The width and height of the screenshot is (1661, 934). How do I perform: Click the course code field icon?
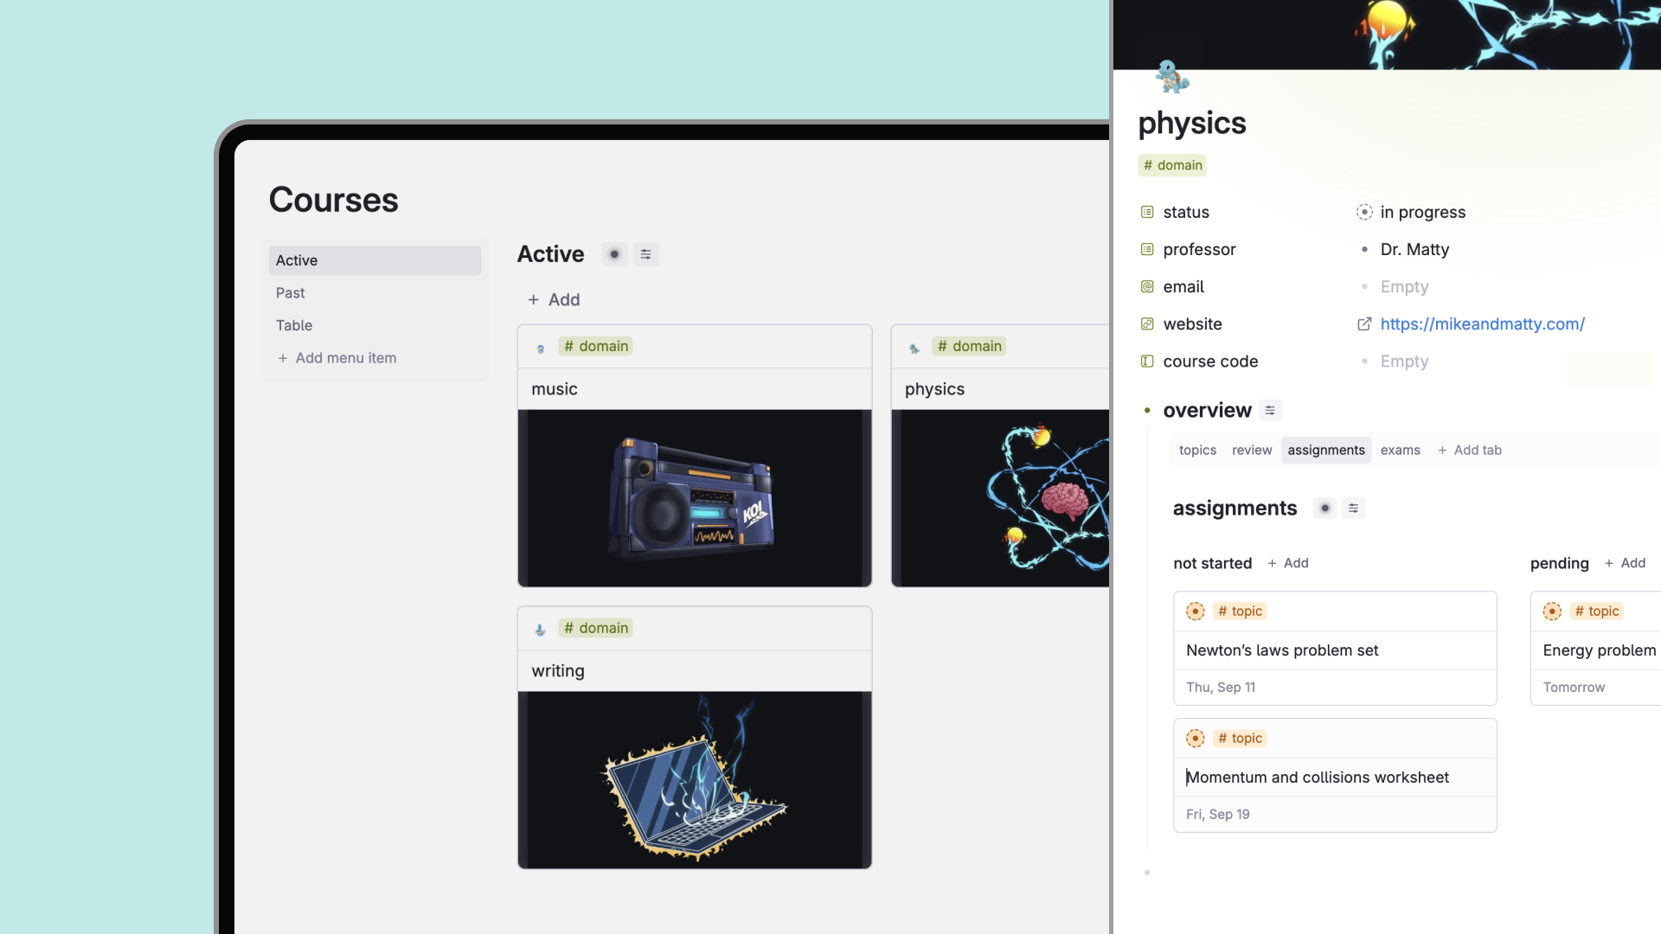(1147, 361)
